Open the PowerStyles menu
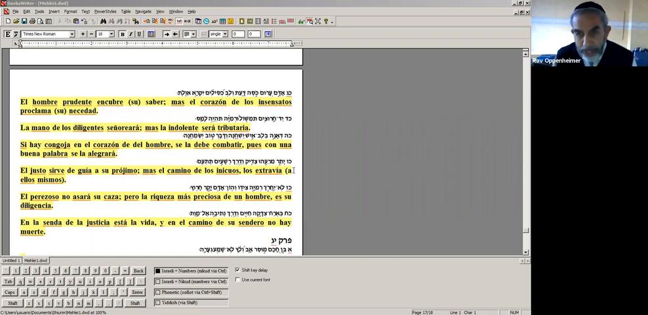Viewport: 648px width, 315px height. (105, 12)
